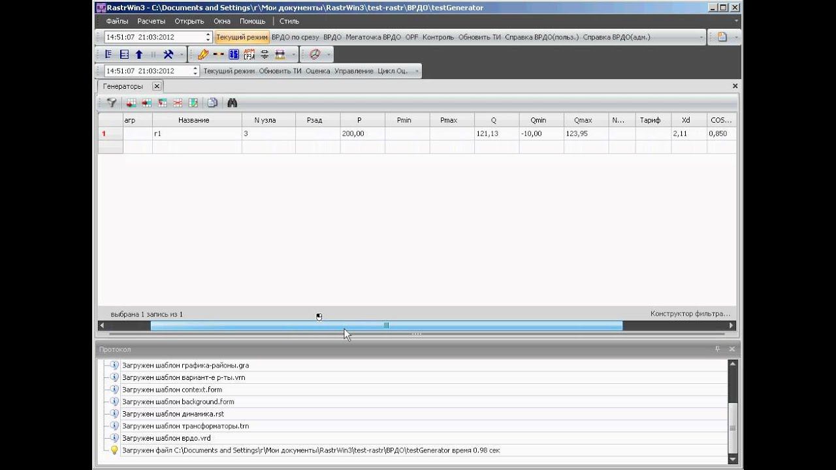Click the blue table grid icon
This screenshot has width=836, height=470.
[234, 55]
